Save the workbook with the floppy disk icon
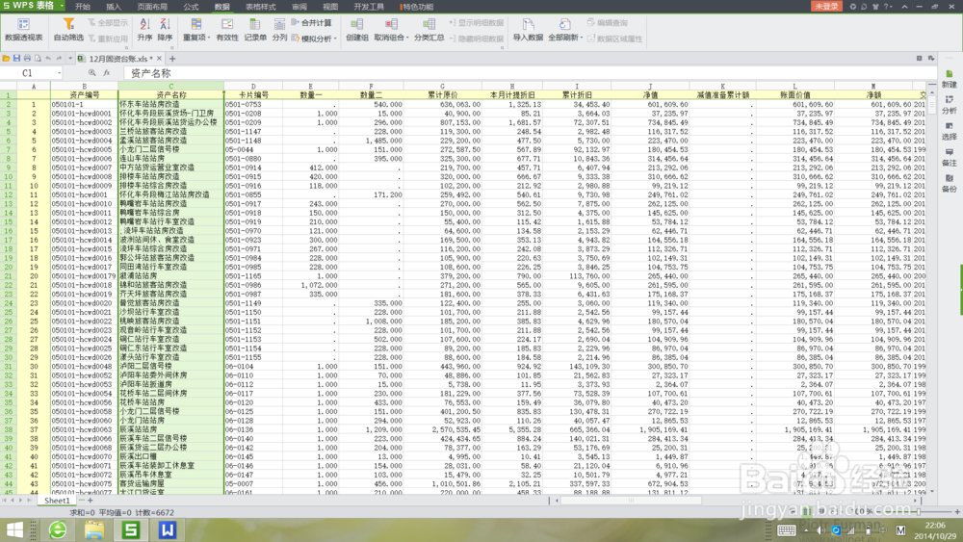This screenshot has width=963, height=542. tap(16, 59)
